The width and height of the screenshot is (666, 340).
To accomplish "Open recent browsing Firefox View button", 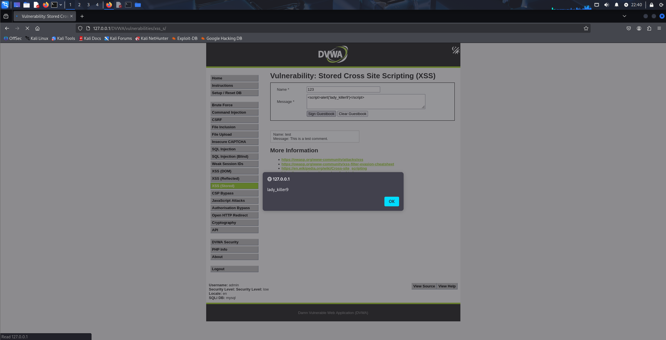I will pyautogui.click(x=6, y=16).
